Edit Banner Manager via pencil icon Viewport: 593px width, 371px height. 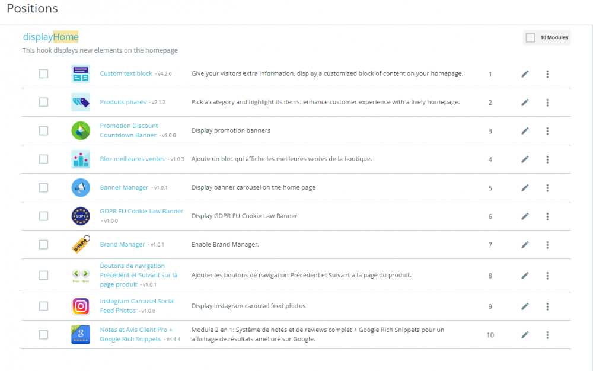(x=525, y=188)
